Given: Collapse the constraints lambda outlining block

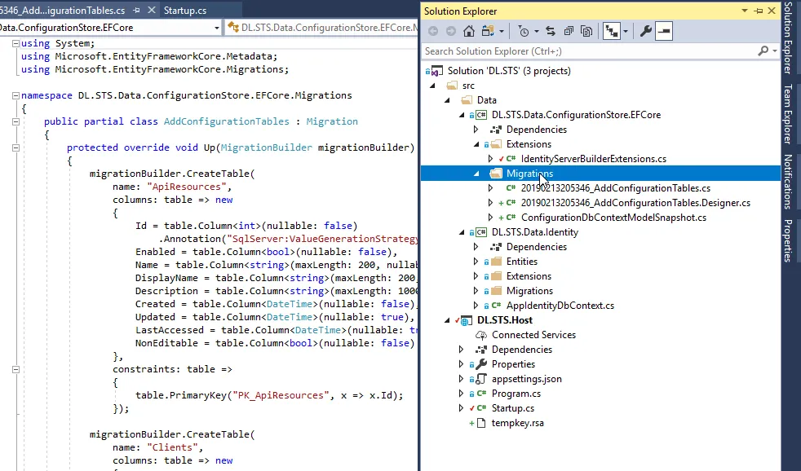Looking at the screenshot, I should [x=15, y=369].
